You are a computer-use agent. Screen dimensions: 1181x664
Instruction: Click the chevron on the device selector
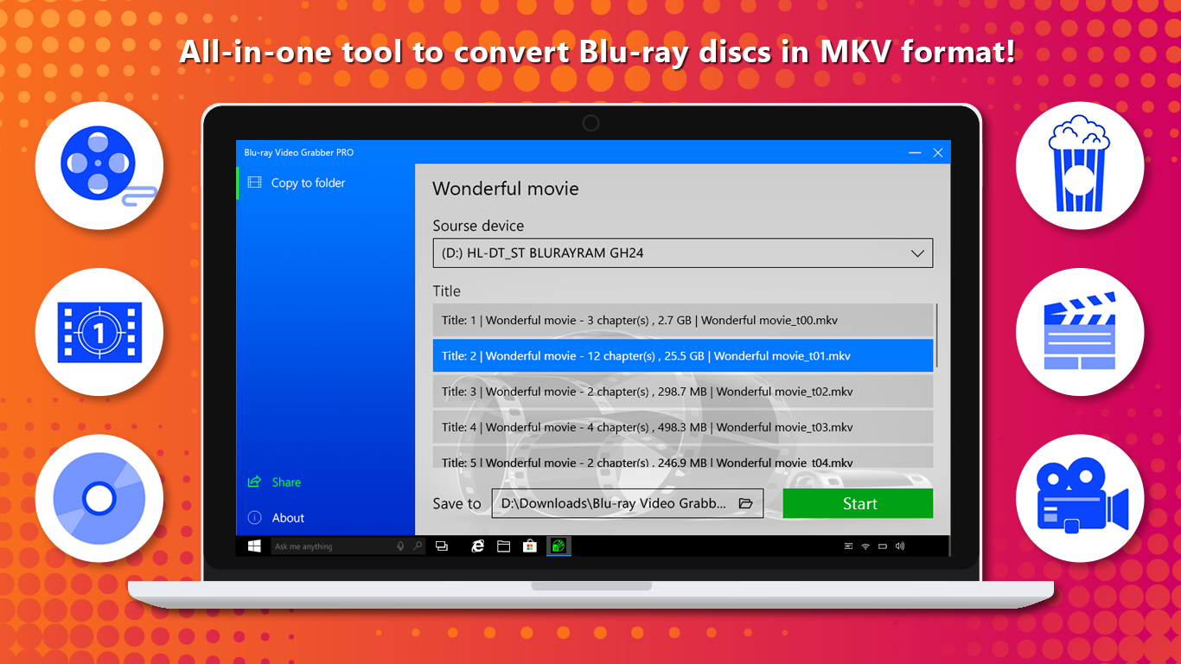918,252
